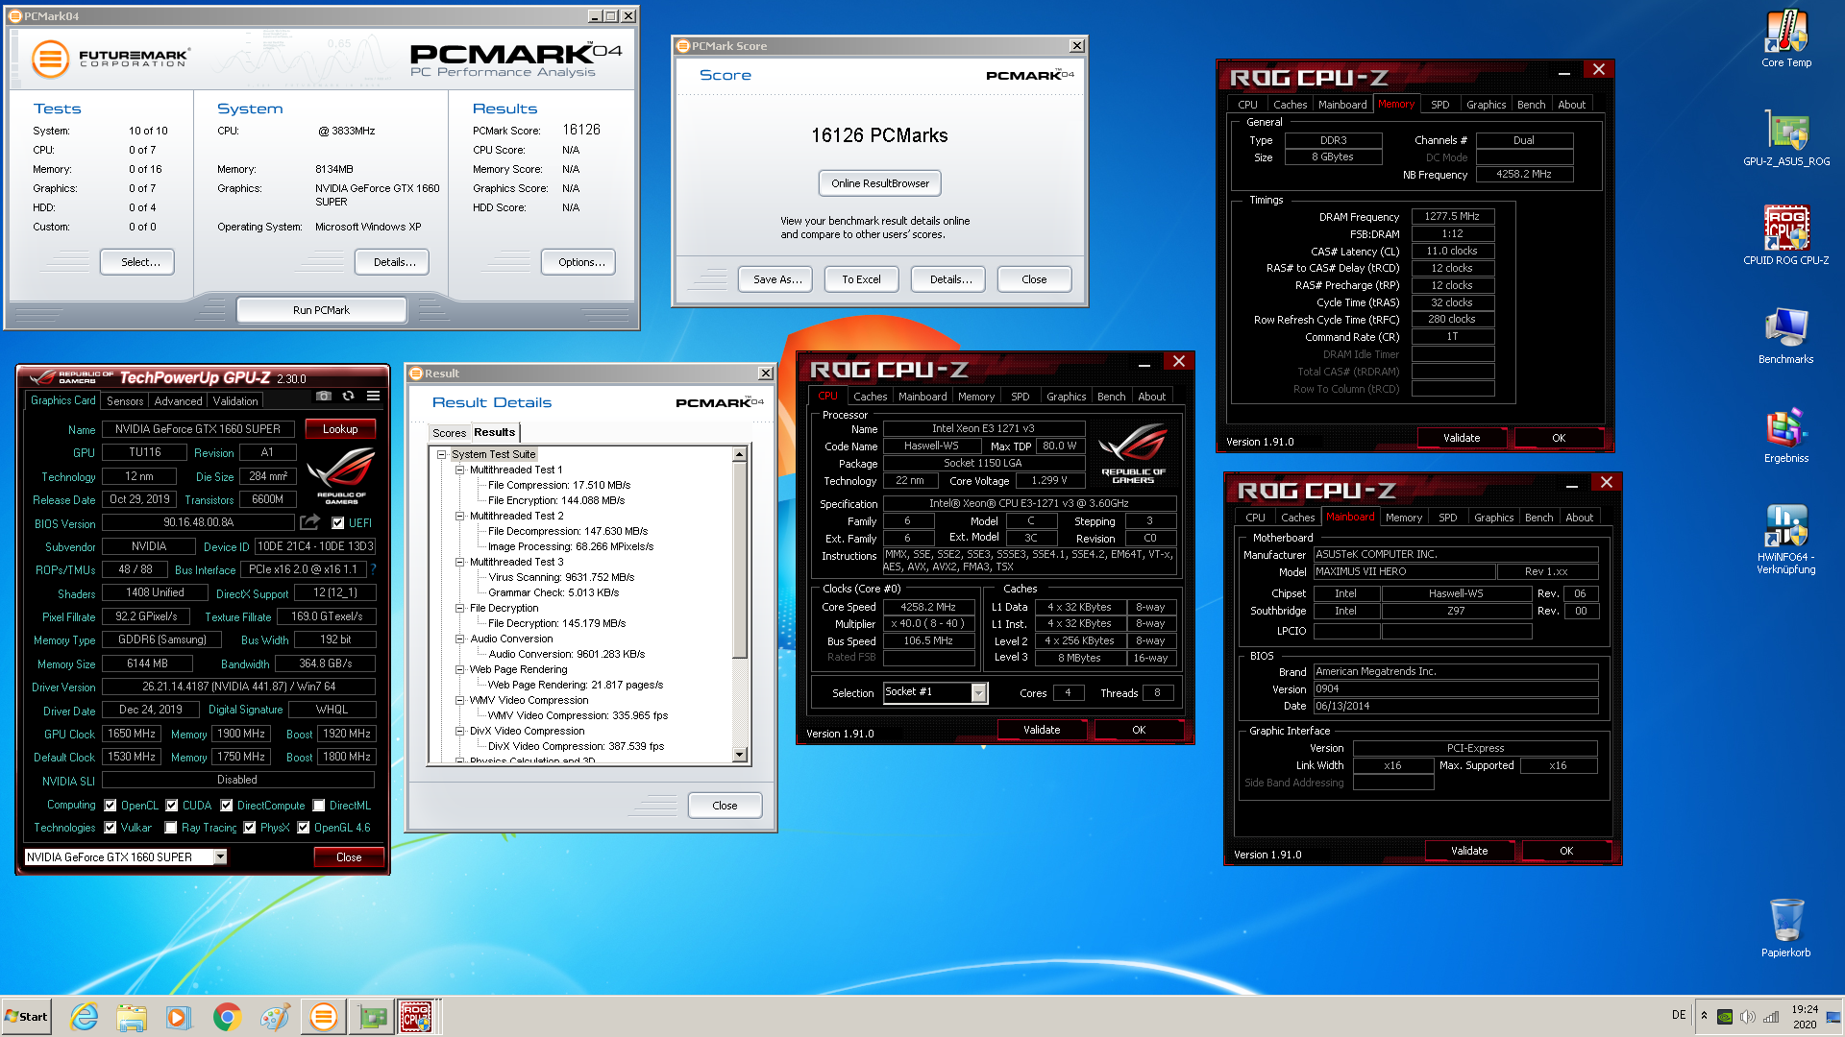Image resolution: width=1845 pixels, height=1037 pixels.
Task: Launch Google Chrome from the taskbar
Action: pyautogui.click(x=227, y=1017)
